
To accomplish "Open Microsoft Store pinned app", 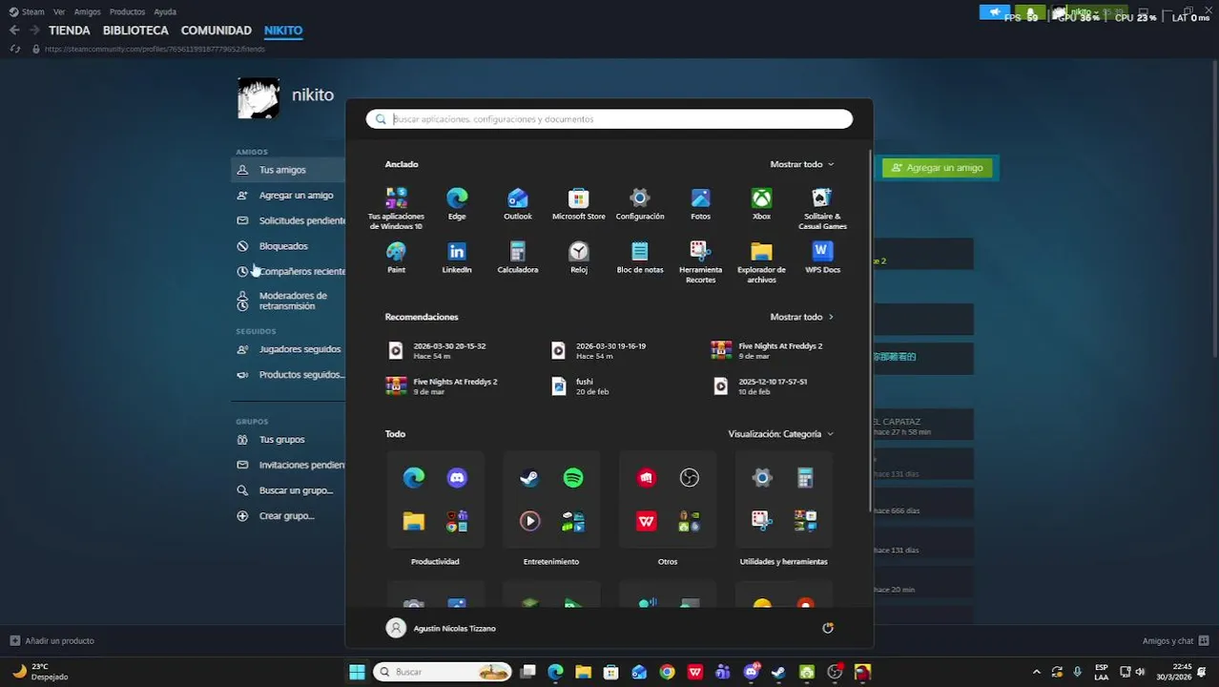I will pyautogui.click(x=579, y=203).
